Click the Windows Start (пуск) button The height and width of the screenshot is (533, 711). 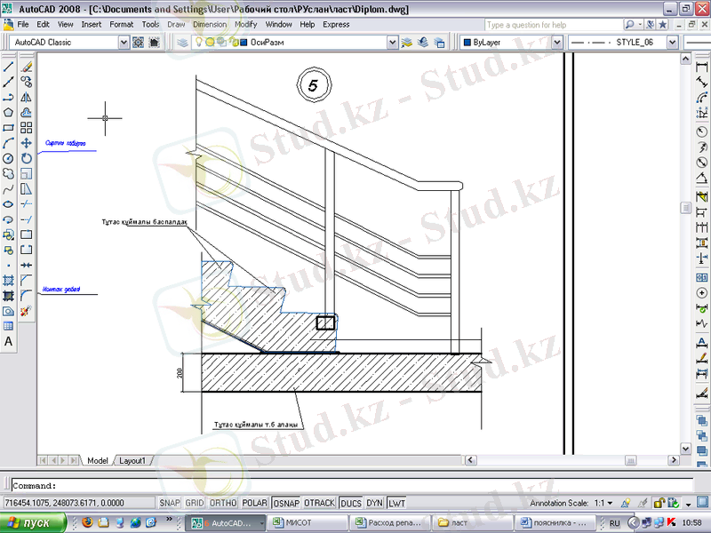tap(29, 523)
